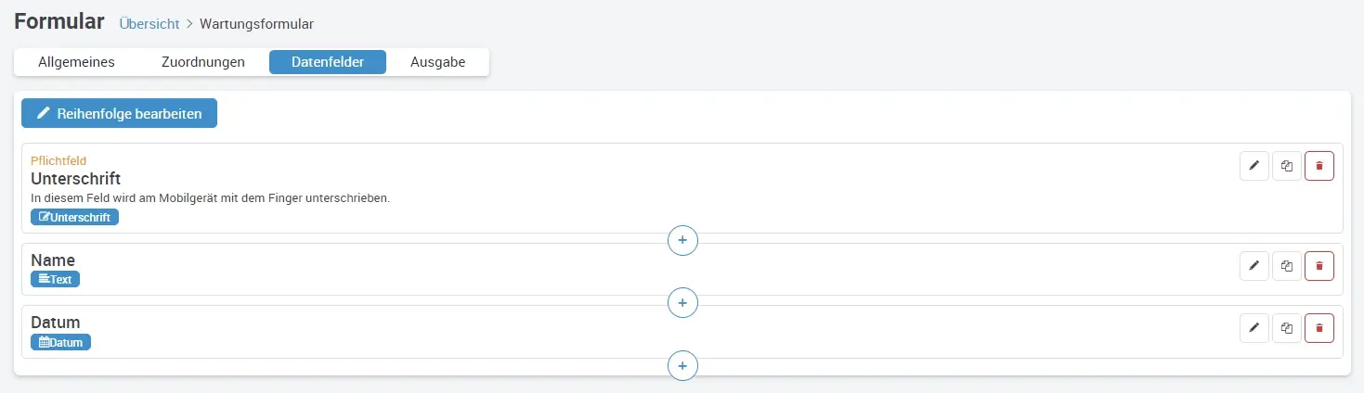1364x393 pixels.
Task: Click the blue Unterschrift type badge
Action: click(74, 218)
